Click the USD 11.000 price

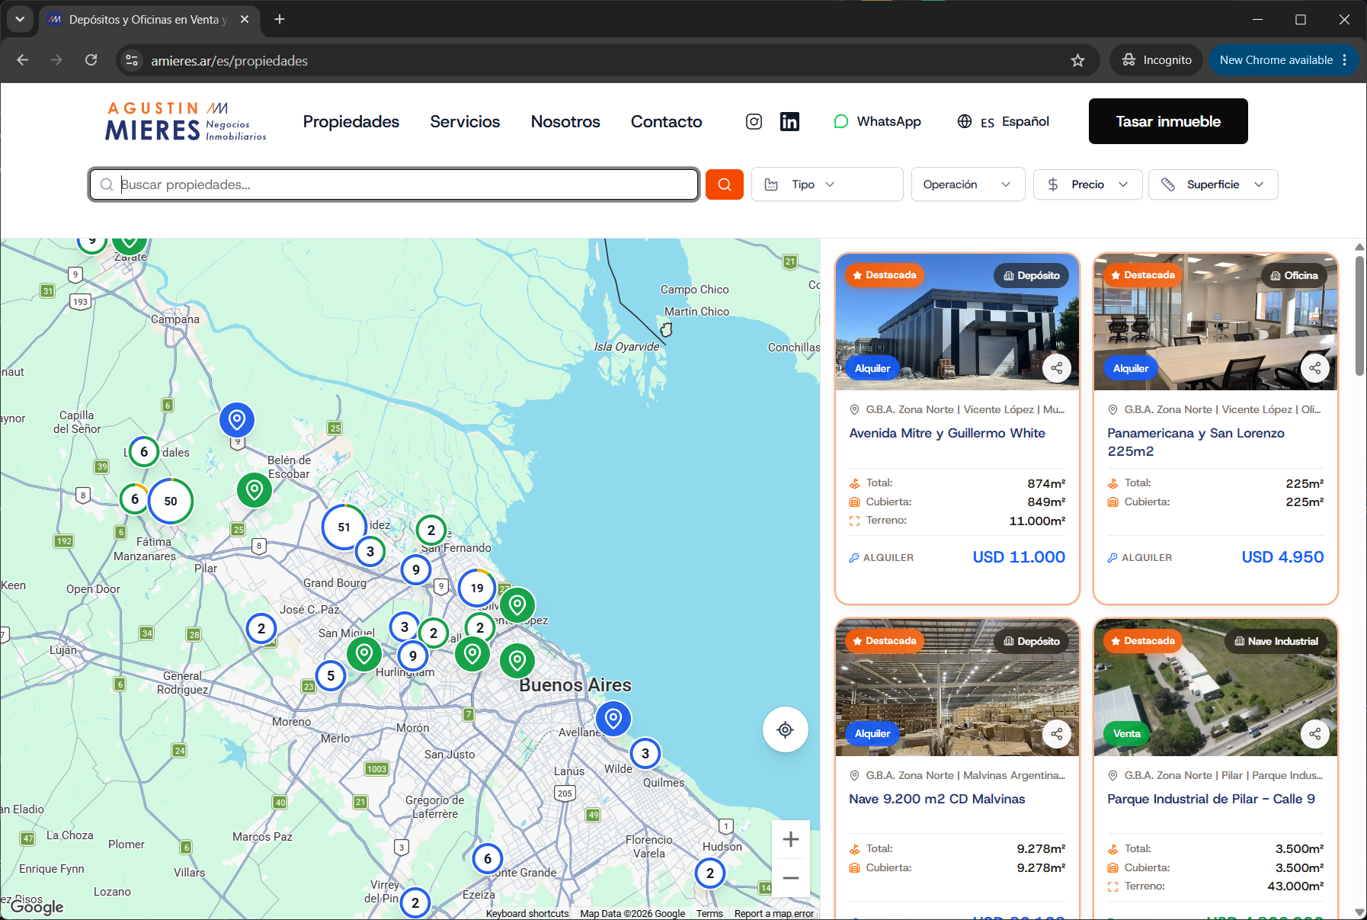coord(1019,557)
